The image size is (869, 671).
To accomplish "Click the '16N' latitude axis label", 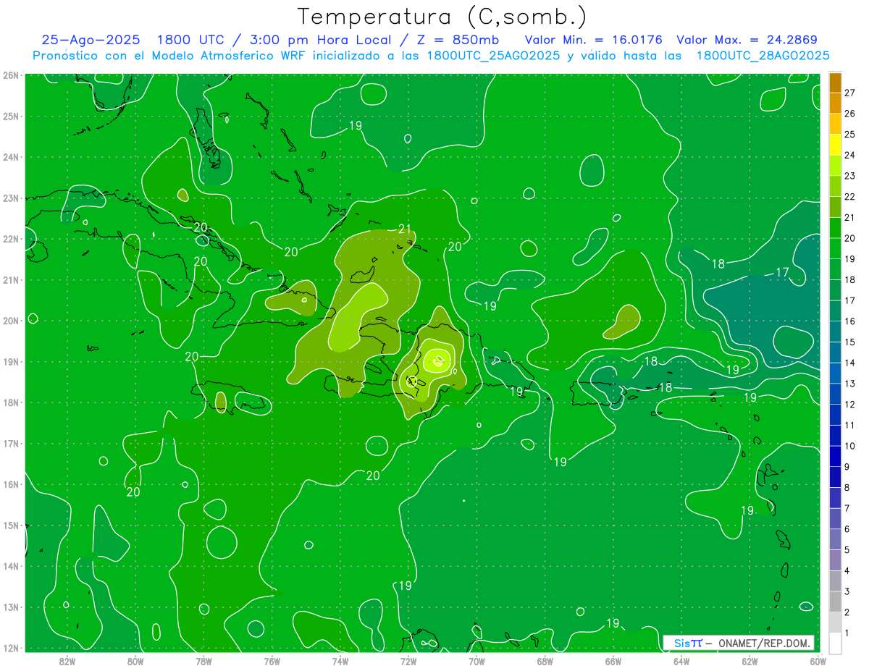I will pos(11,484).
